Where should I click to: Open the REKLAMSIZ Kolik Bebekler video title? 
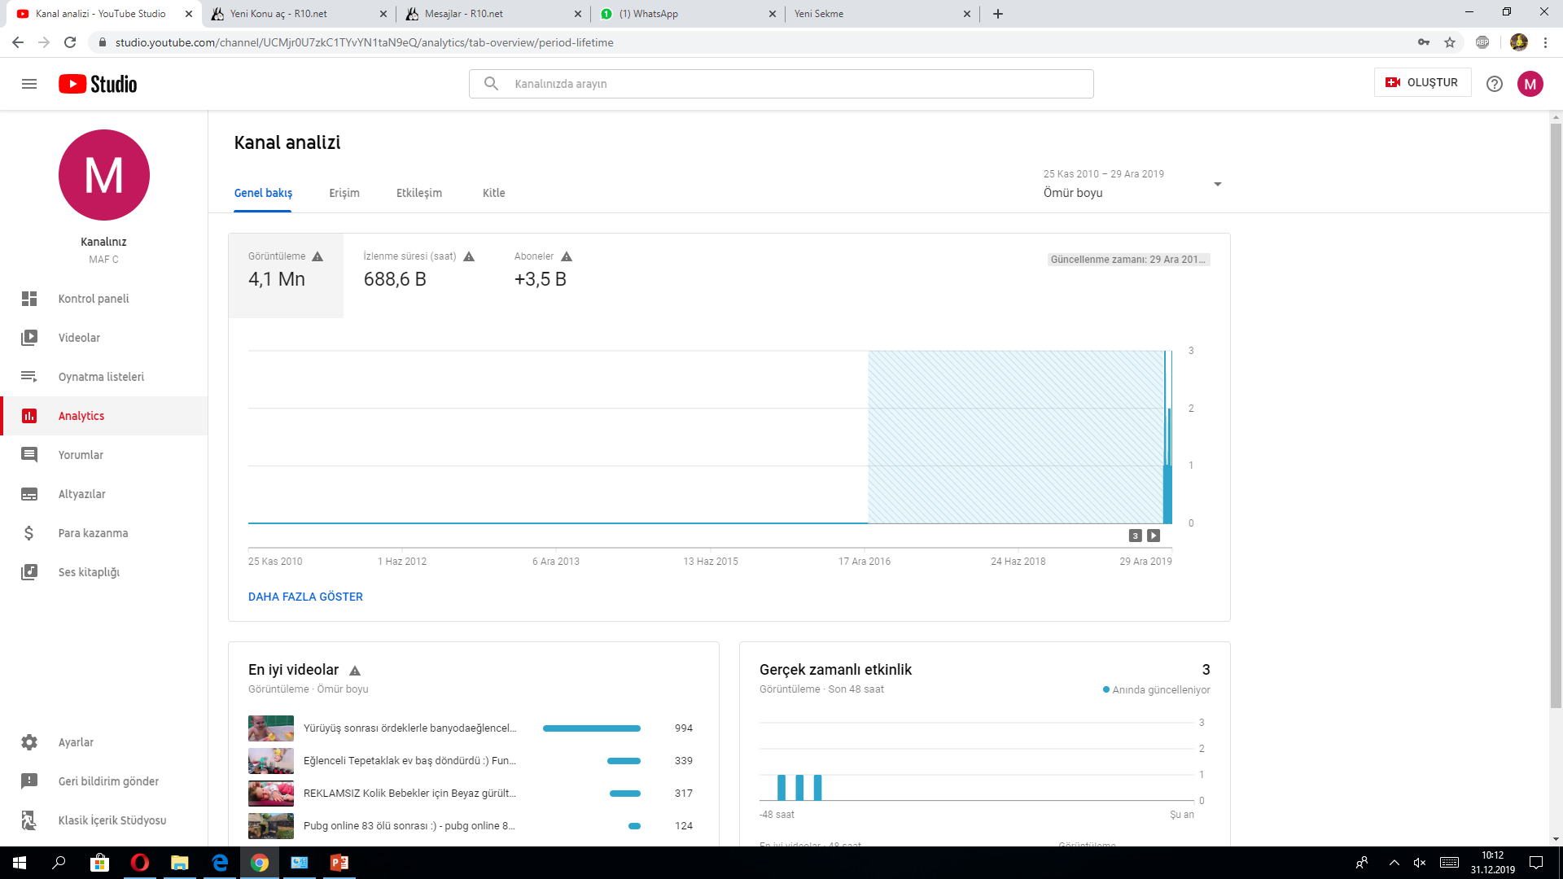[409, 794]
